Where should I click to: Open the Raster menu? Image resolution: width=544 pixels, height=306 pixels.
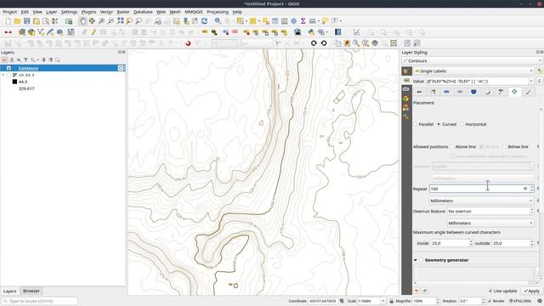pos(123,12)
